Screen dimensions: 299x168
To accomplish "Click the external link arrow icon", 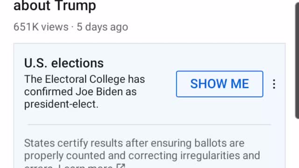I will tap(121, 166).
